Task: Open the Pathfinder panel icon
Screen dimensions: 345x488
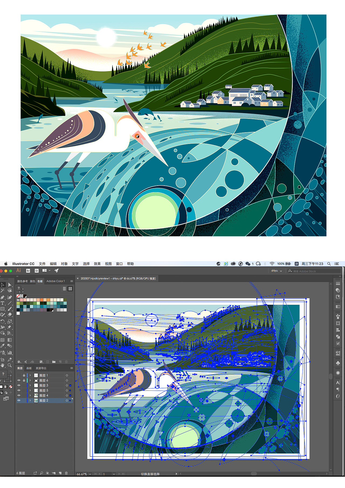Action: [338, 337]
